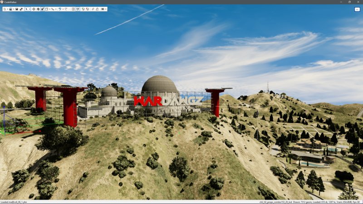
Task: Activate the Move widget tool
Action: [x=34, y=9]
